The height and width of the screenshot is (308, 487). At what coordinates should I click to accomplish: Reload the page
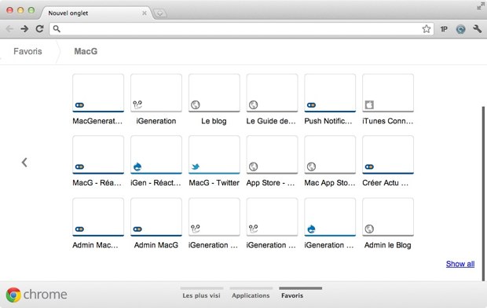(x=39, y=29)
